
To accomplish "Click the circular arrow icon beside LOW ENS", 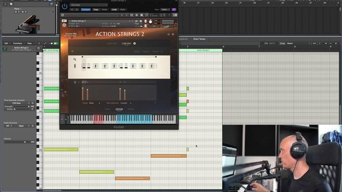I will (135, 43).
